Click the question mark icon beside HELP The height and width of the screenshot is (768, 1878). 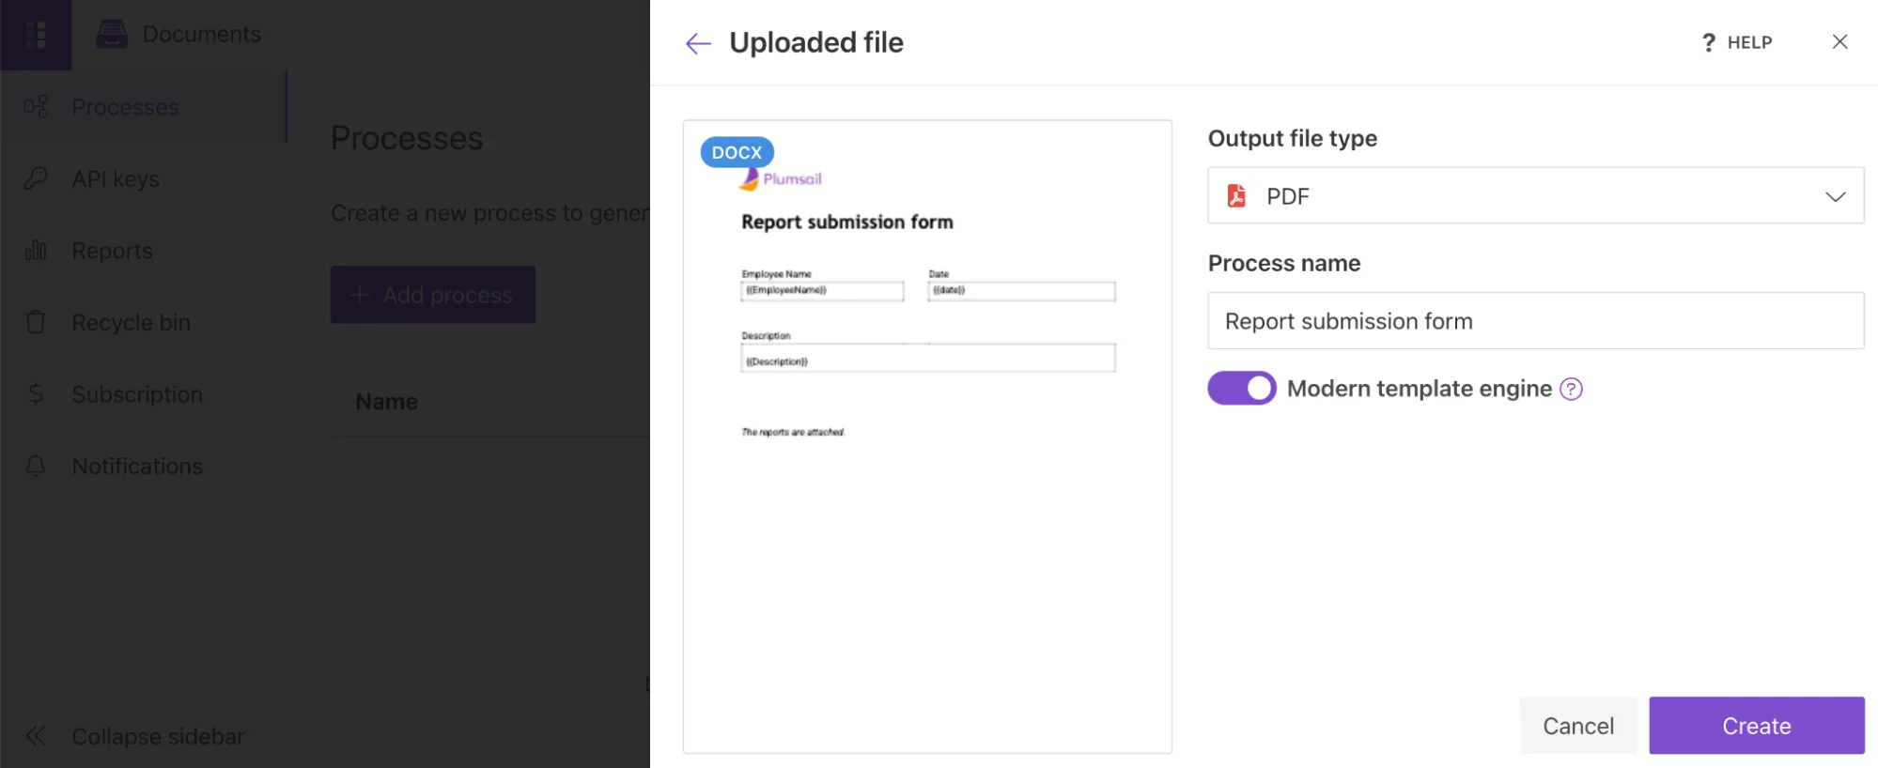tap(1708, 42)
